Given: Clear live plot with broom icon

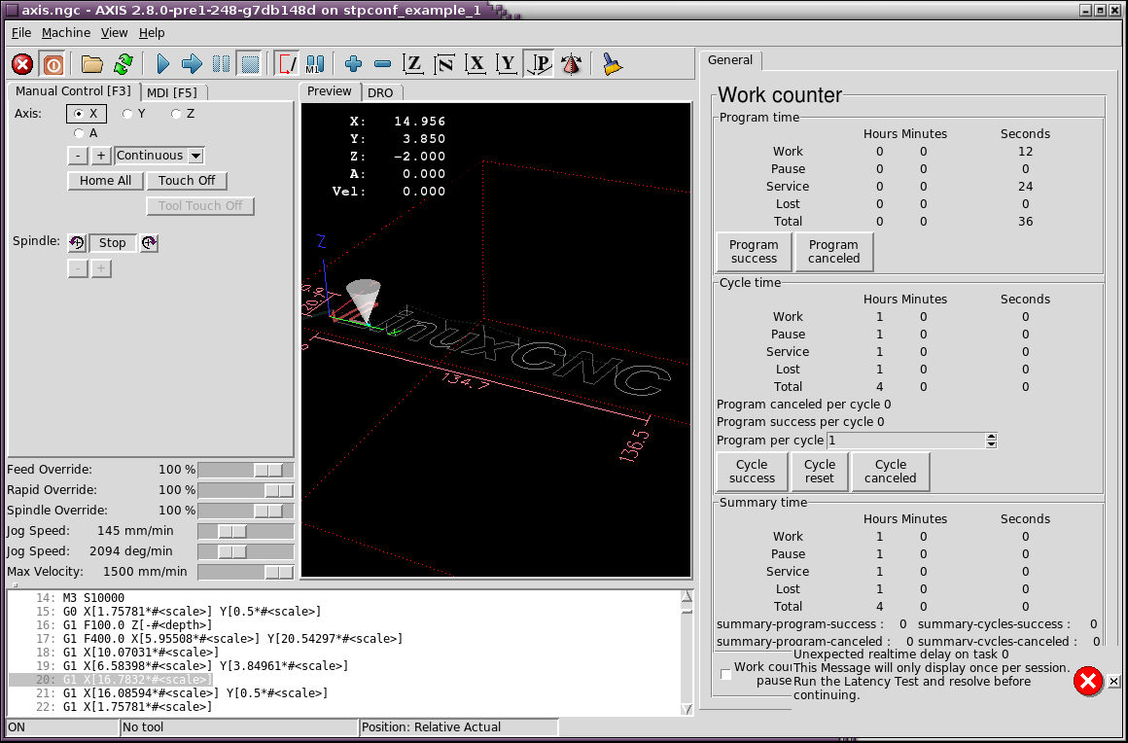Looking at the screenshot, I should pos(611,64).
